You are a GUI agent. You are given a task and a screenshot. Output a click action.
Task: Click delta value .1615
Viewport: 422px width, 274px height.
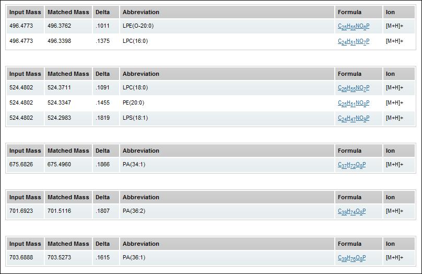pyautogui.click(x=103, y=257)
